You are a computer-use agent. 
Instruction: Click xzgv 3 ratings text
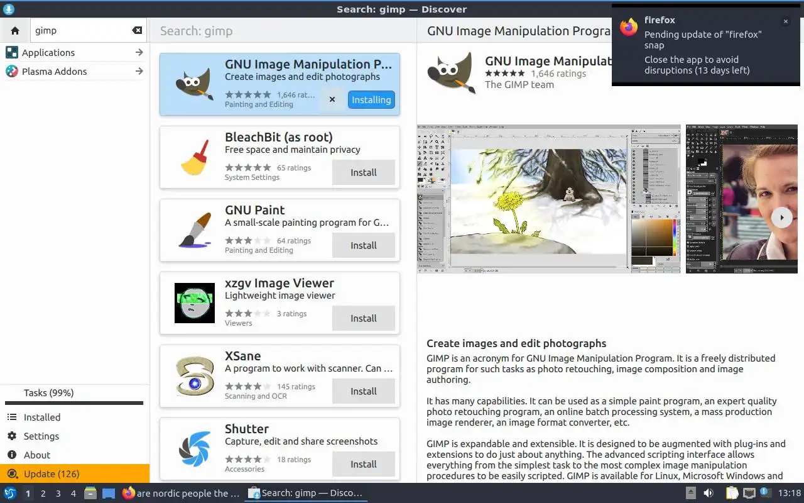(291, 314)
